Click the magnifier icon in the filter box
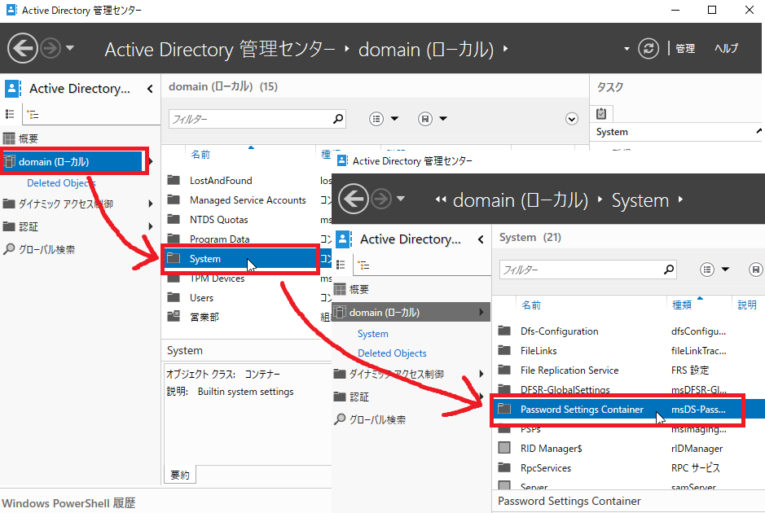 [x=337, y=118]
